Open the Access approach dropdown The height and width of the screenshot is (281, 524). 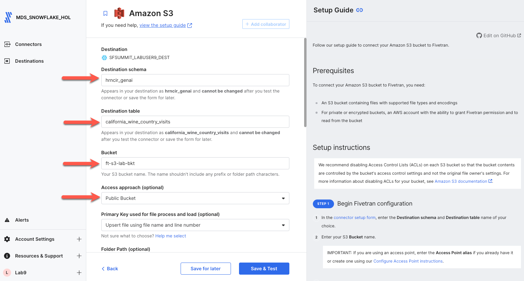coord(195,198)
